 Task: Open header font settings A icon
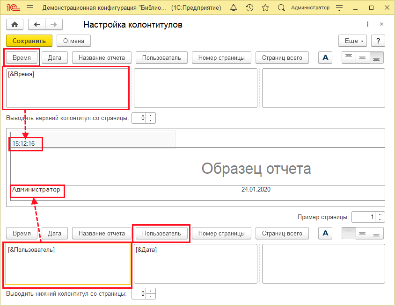coord(325,57)
